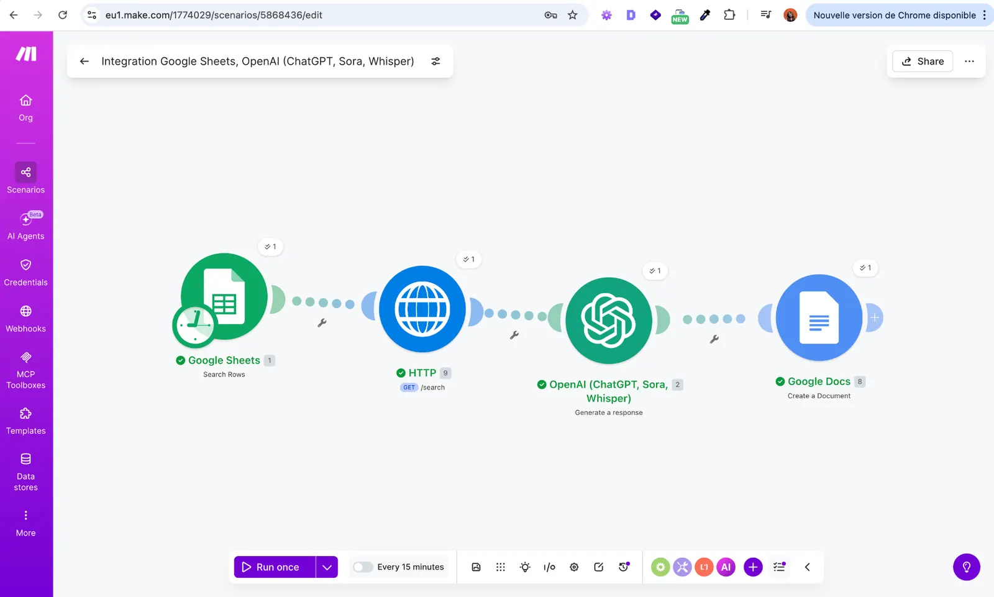Open the Google Docs Create a Document module

[x=819, y=317]
